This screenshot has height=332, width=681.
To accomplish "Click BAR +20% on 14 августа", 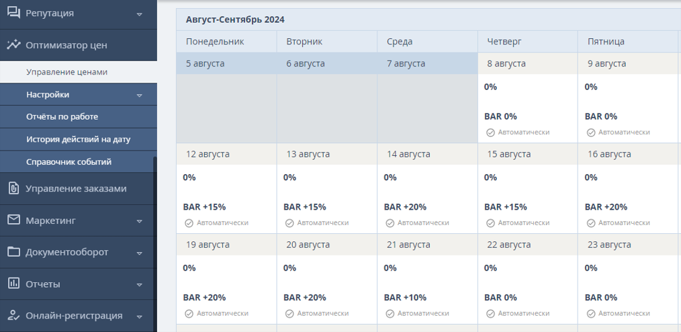I will click(x=405, y=207).
